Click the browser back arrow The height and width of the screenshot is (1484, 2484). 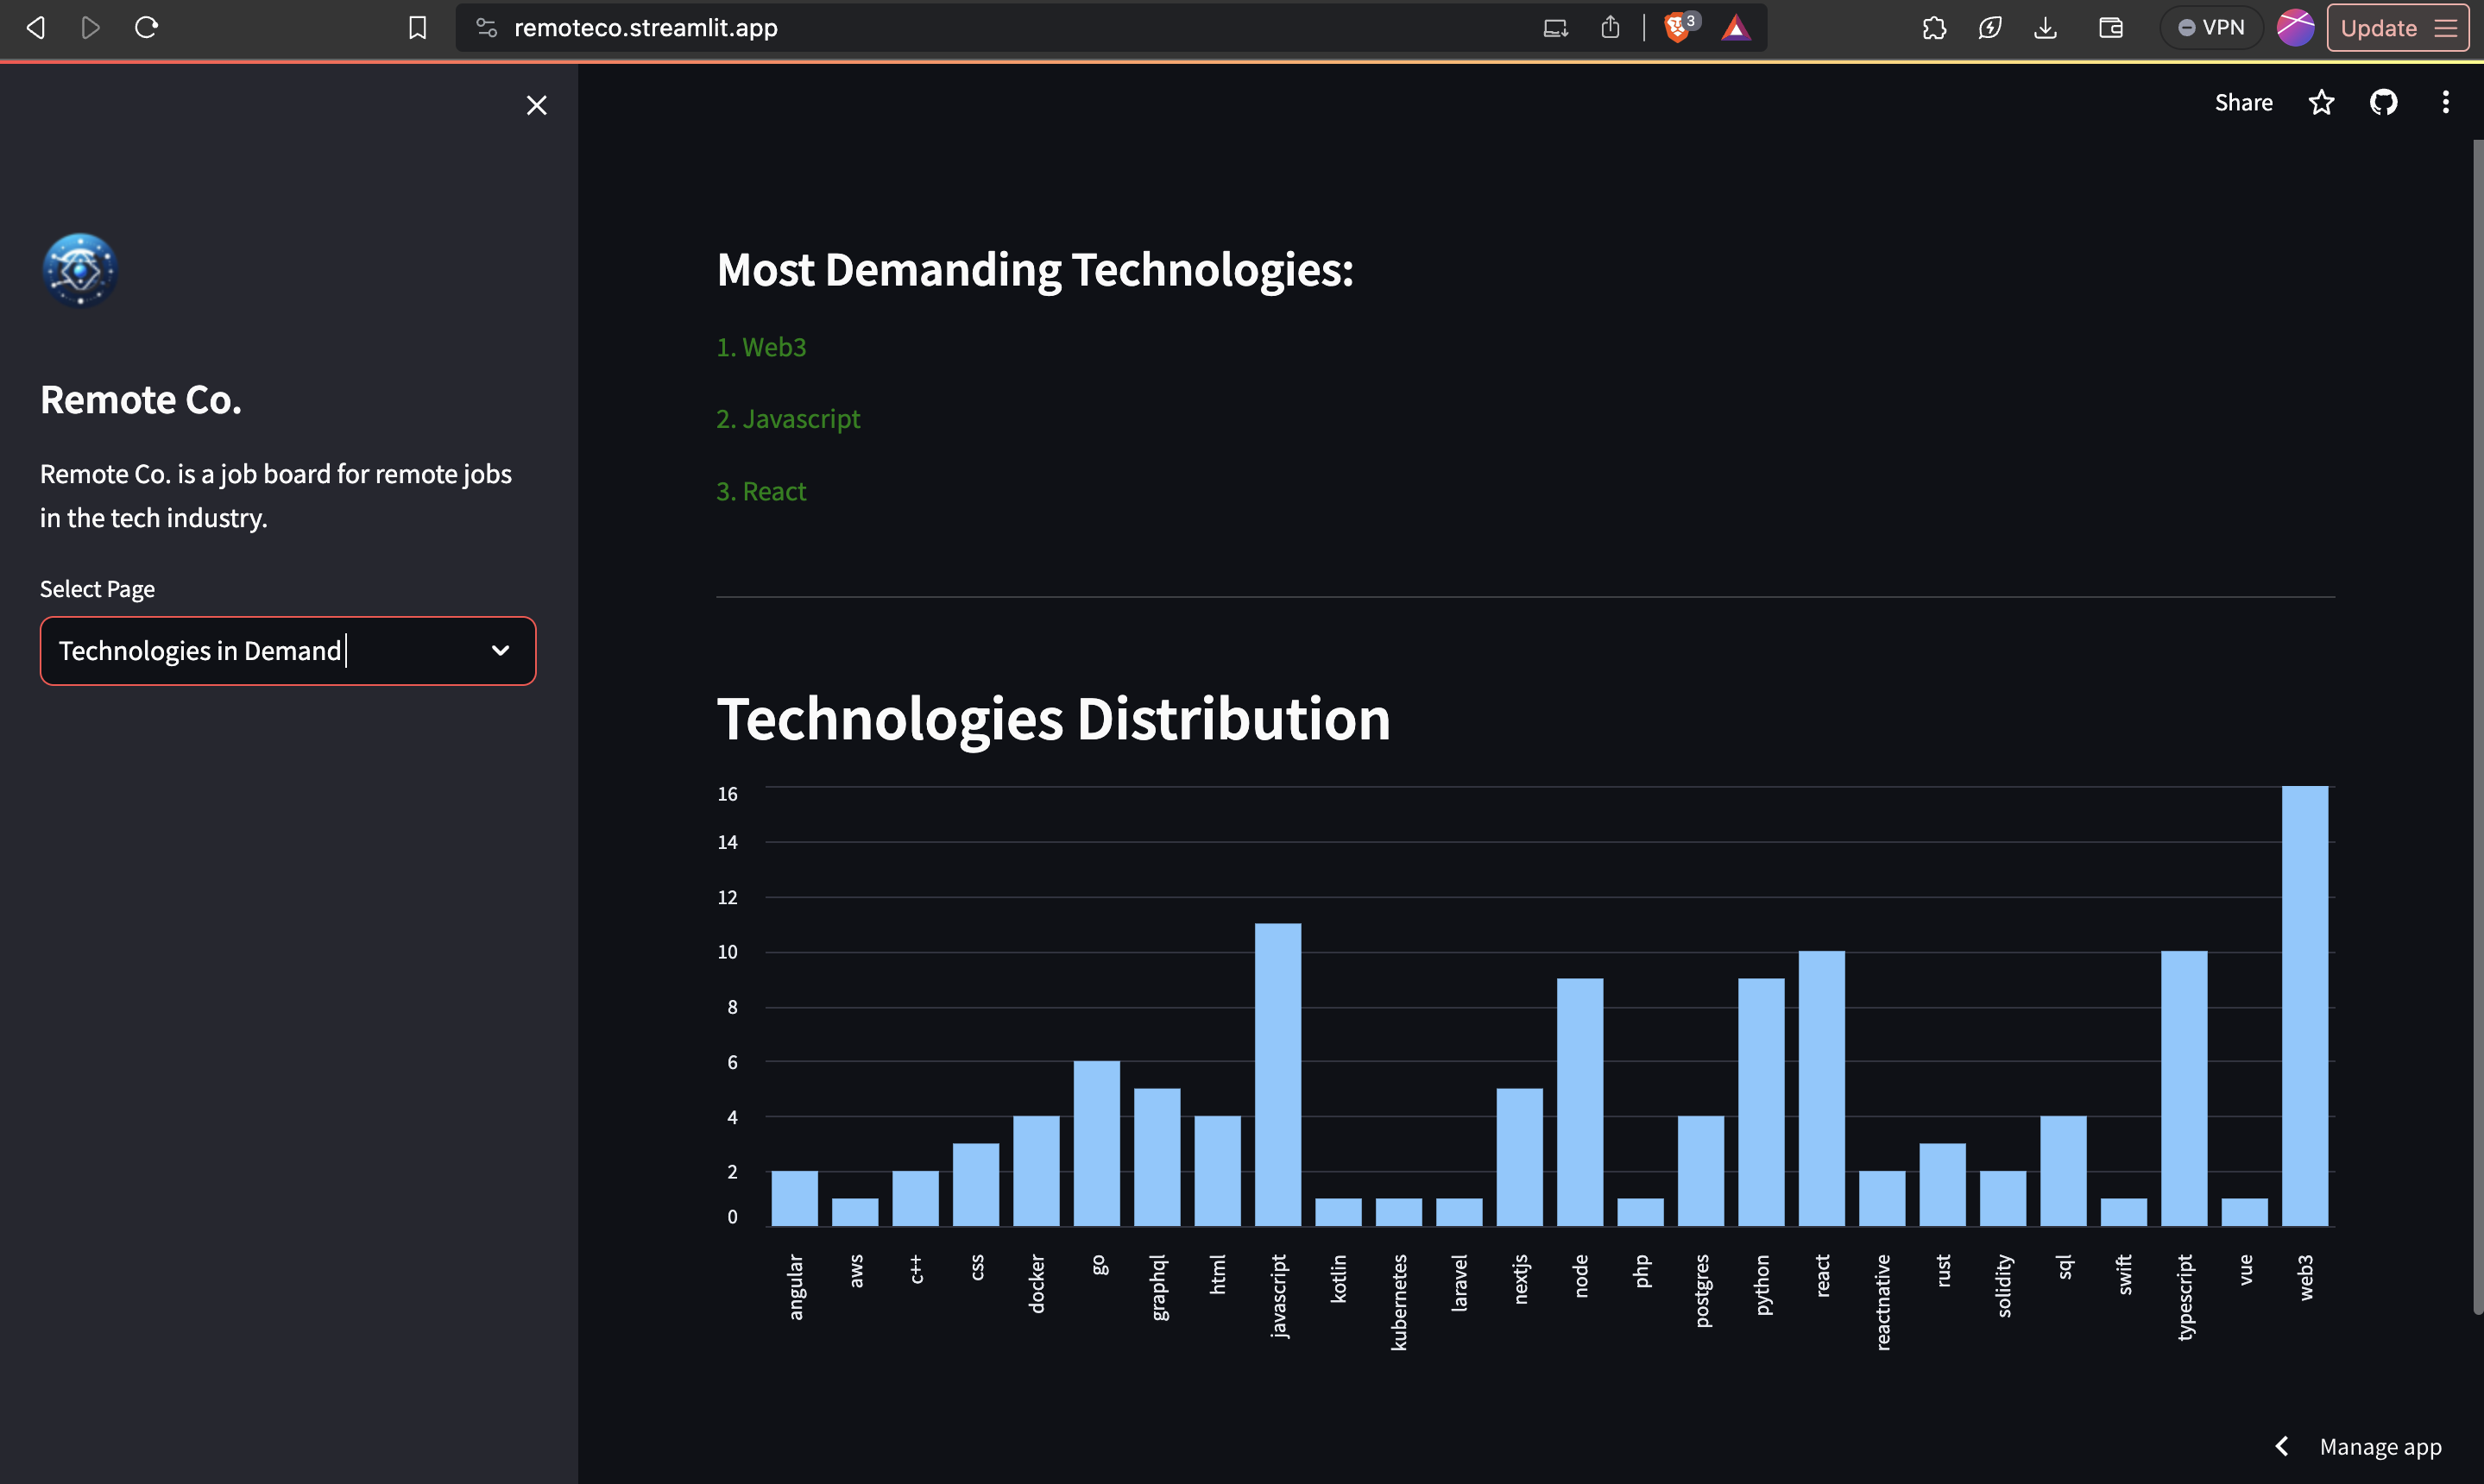coord(36,28)
